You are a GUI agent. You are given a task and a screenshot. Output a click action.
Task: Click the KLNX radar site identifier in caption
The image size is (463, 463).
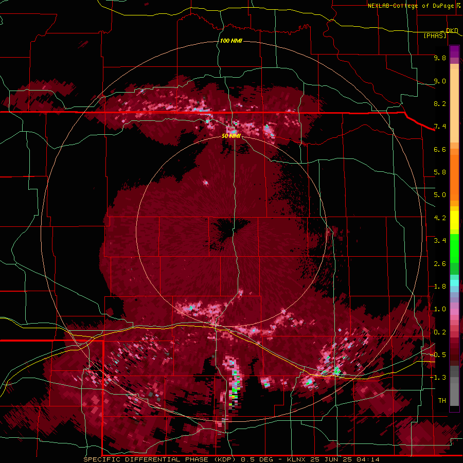click(296, 459)
